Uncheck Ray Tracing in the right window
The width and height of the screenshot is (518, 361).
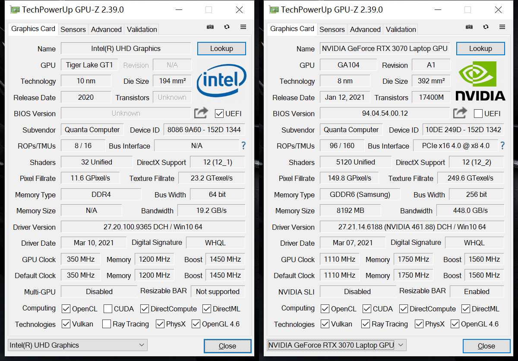365,324
